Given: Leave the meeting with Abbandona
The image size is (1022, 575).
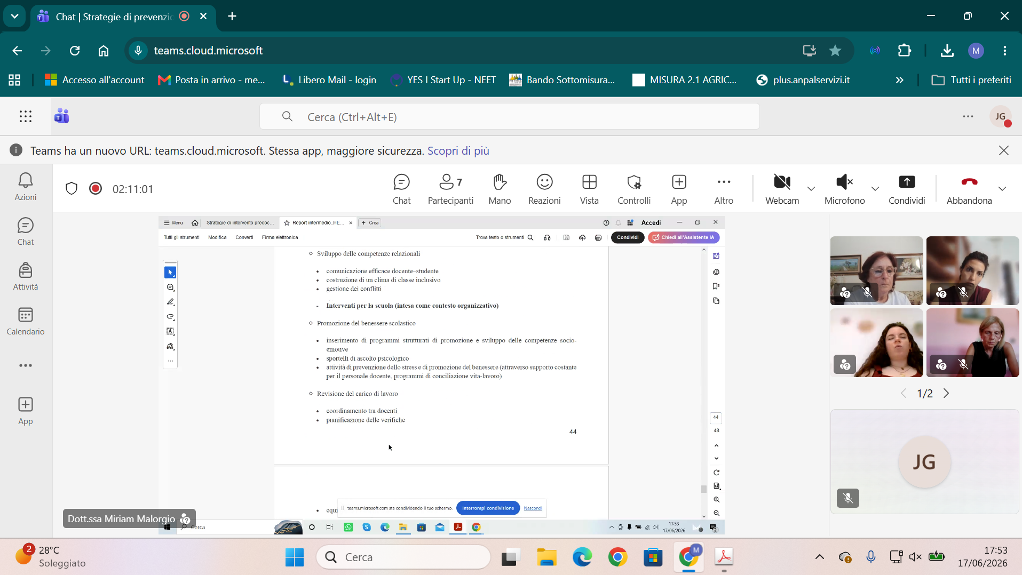Looking at the screenshot, I should pos(969,189).
